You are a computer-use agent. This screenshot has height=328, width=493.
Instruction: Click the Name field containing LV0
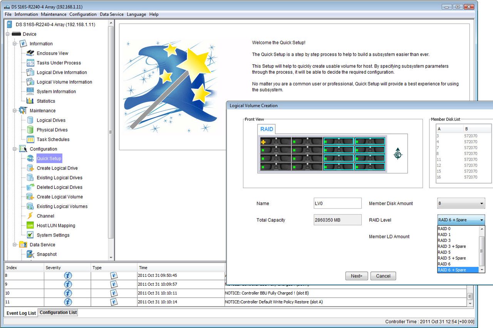coord(338,203)
